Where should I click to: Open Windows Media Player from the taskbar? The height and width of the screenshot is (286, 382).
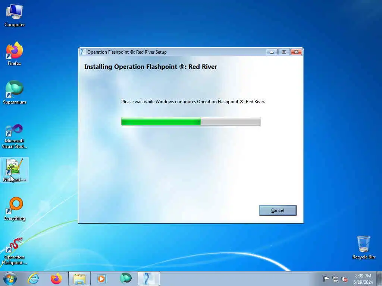(102, 279)
